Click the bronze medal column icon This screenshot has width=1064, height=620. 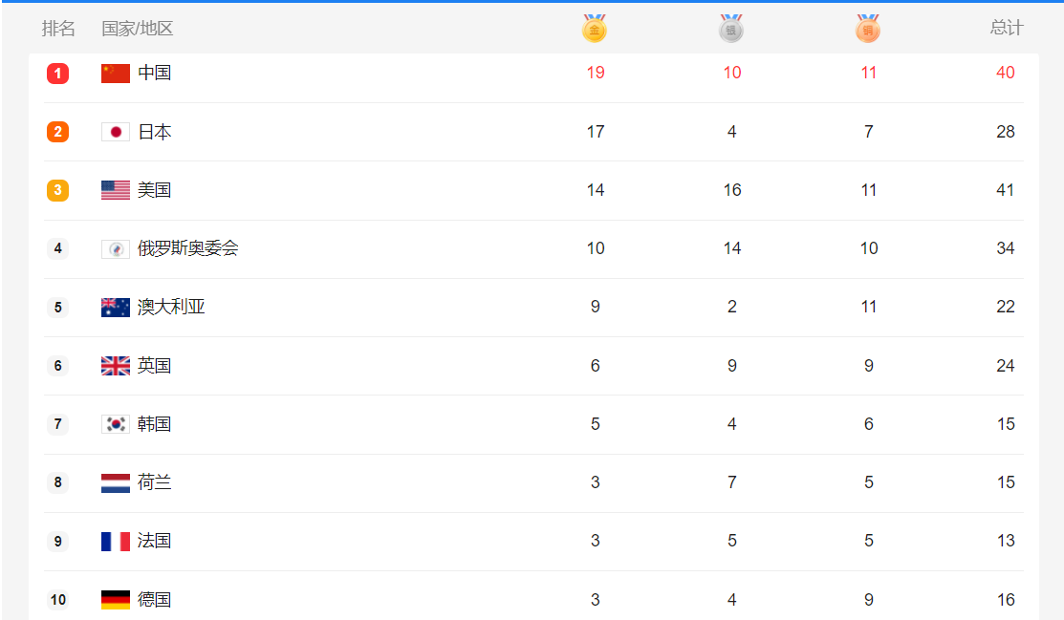pyautogui.click(x=868, y=29)
